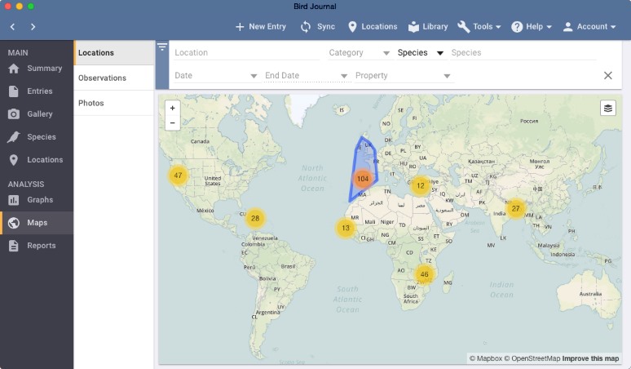Image resolution: width=631 pixels, height=369 pixels.
Task: Zoom out on the map
Action: pyautogui.click(x=172, y=123)
